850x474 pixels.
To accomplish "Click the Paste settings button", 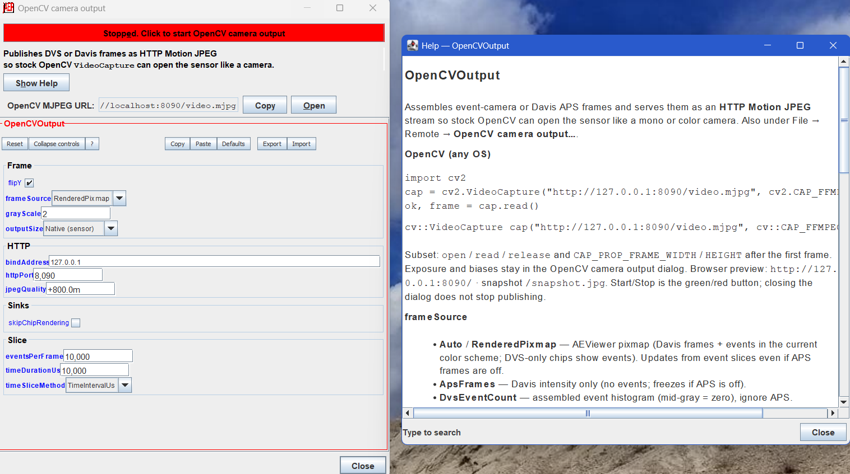I will [x=204, y=144].
